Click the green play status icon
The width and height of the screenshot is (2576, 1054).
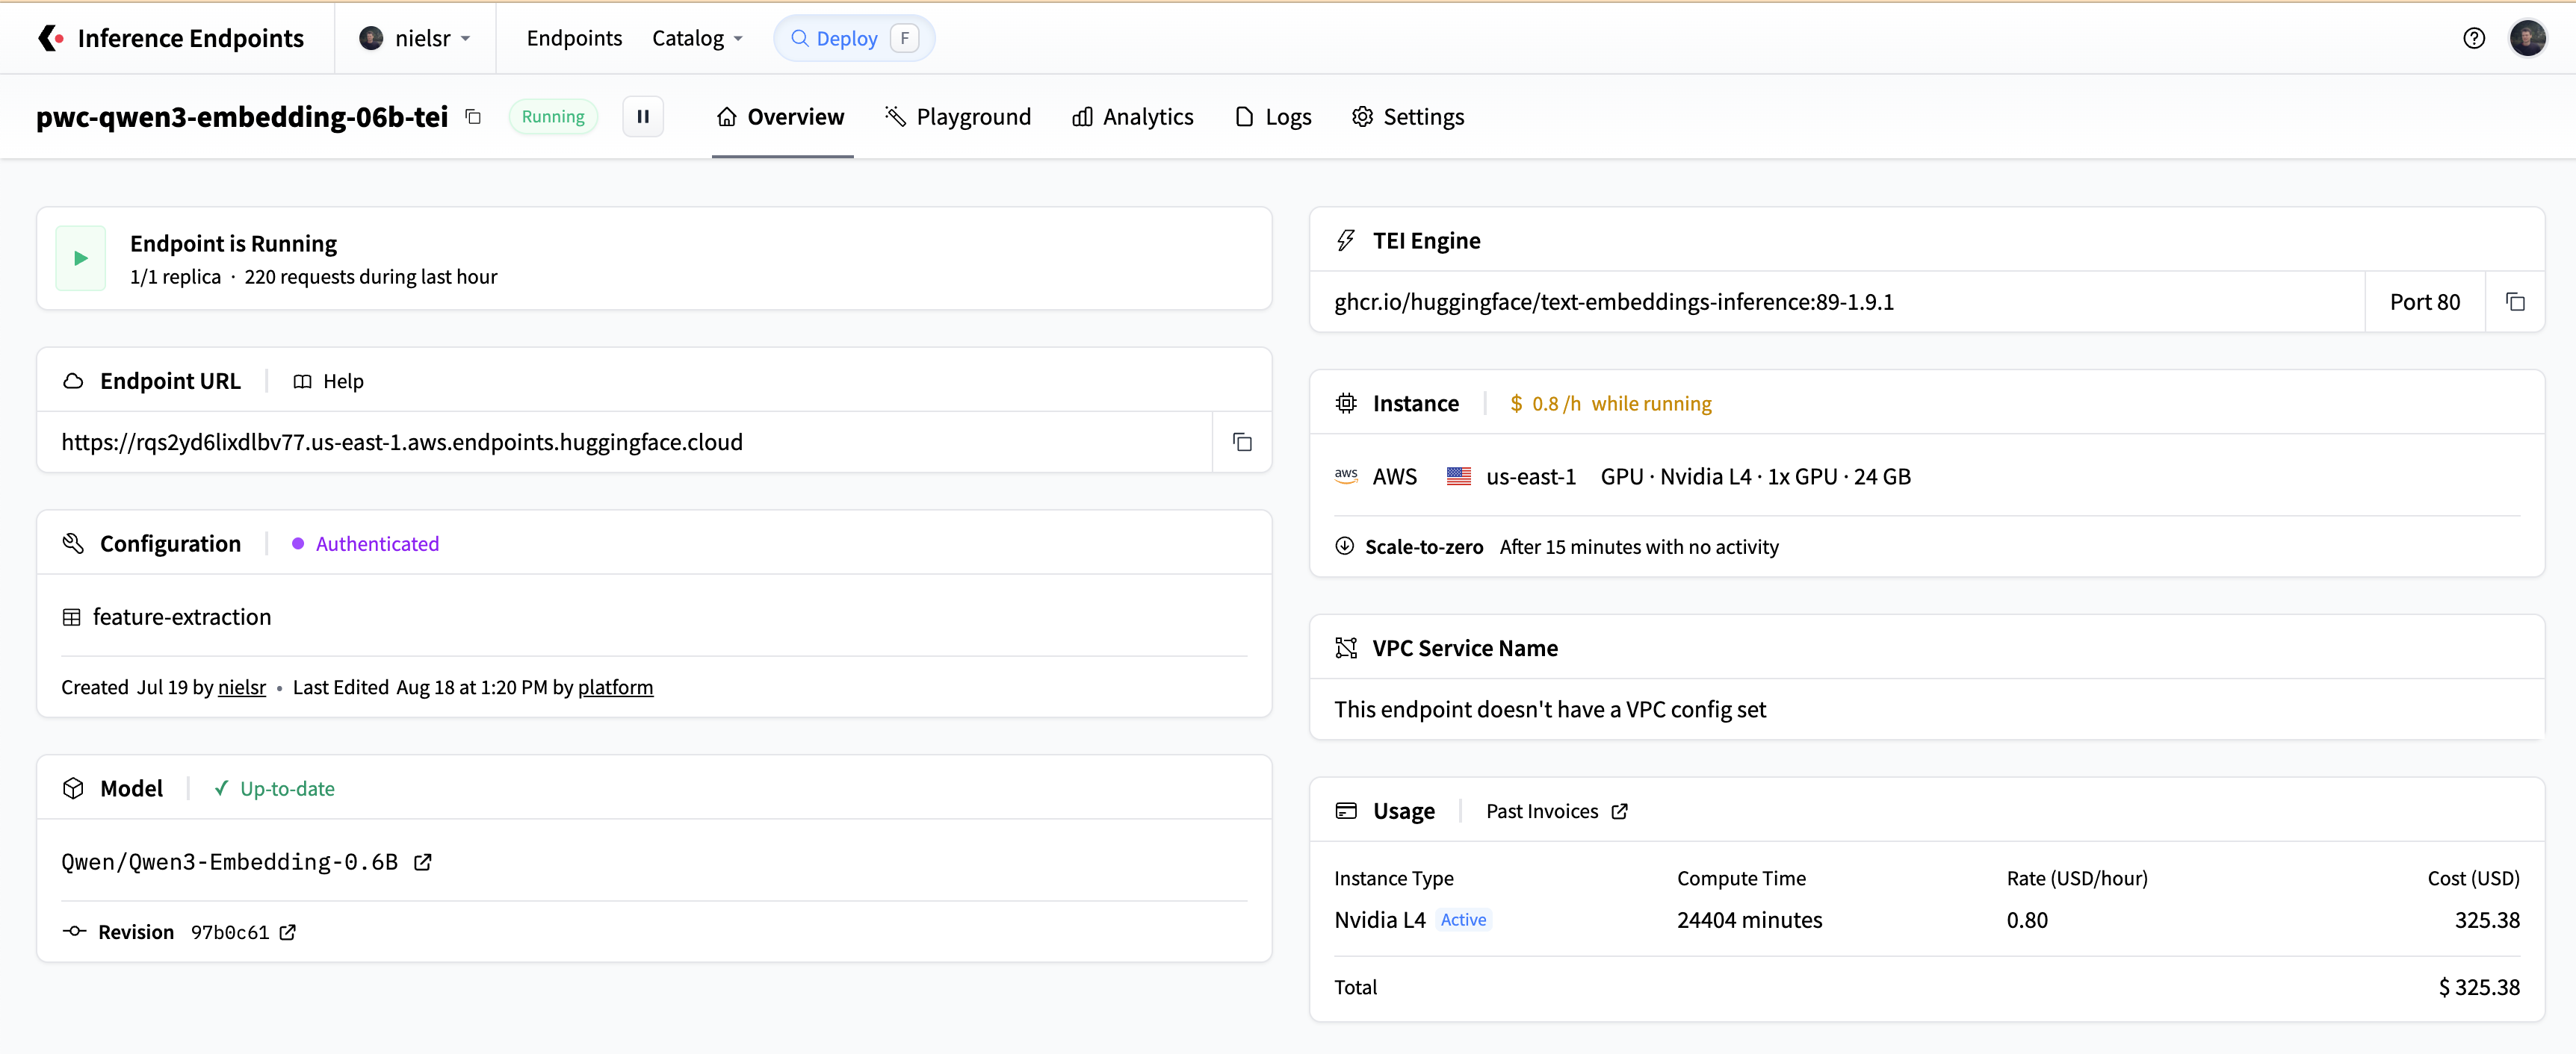pos(81,258)
